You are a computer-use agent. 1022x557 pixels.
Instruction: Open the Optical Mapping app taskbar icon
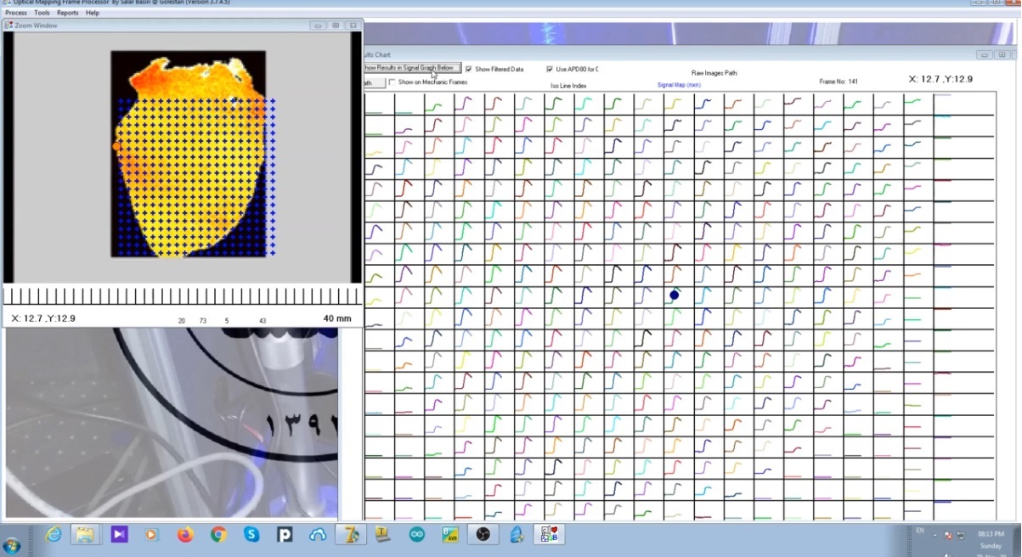tap(549, 534)
